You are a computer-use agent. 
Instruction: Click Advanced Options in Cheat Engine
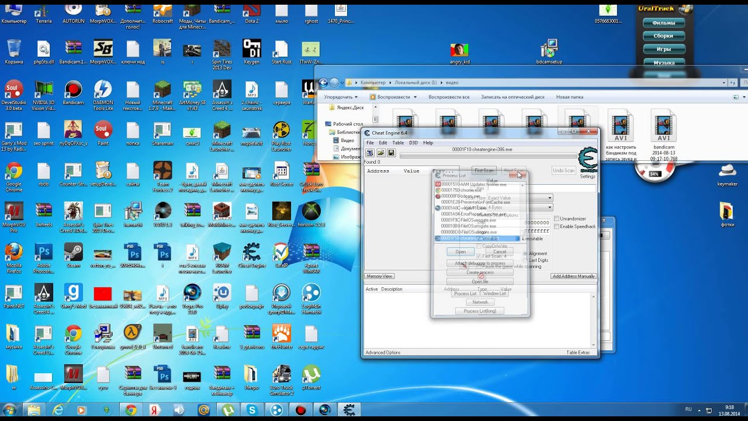pos(383,353)
